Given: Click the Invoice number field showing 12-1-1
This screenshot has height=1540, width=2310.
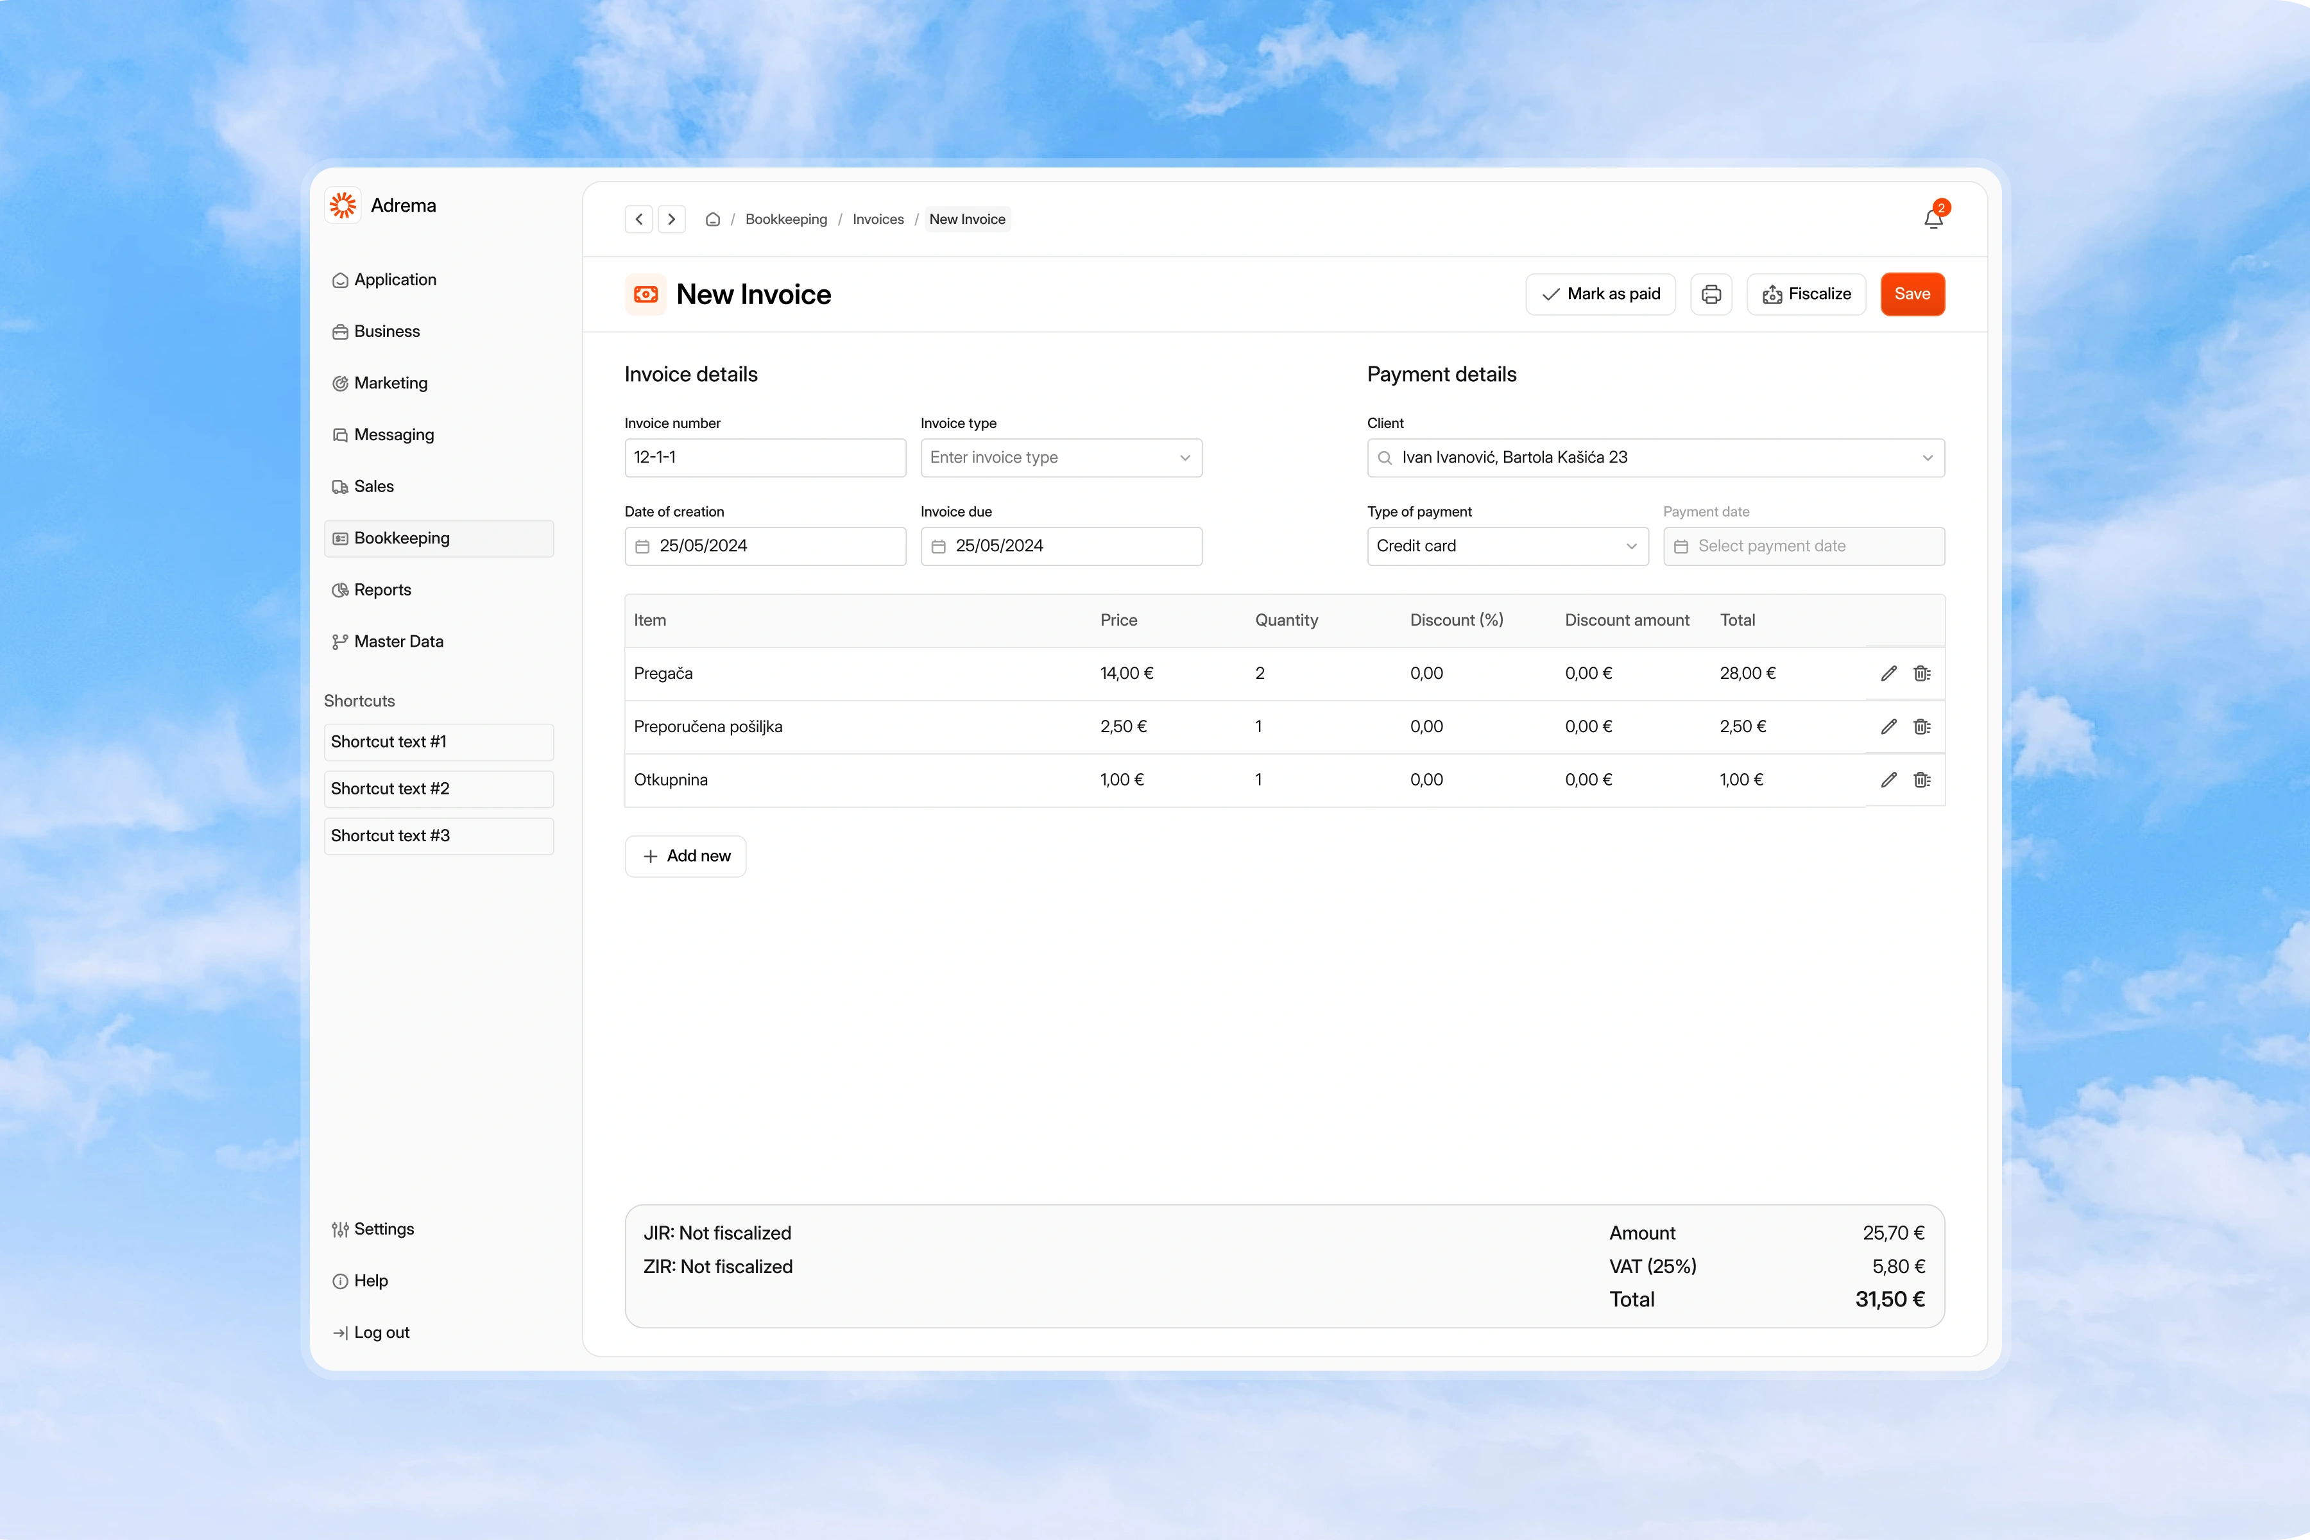Looking at the screenshot, I should coord(765,458).
